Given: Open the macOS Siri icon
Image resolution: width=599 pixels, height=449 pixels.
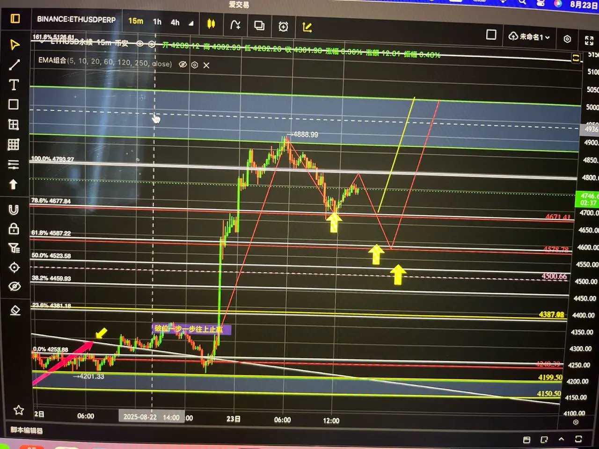Looking at the screenshot, I should point(558,3).
